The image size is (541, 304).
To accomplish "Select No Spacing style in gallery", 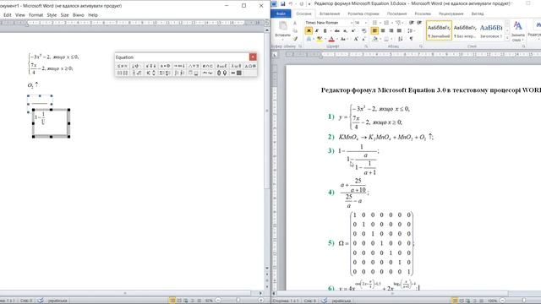I will point(465,30).
